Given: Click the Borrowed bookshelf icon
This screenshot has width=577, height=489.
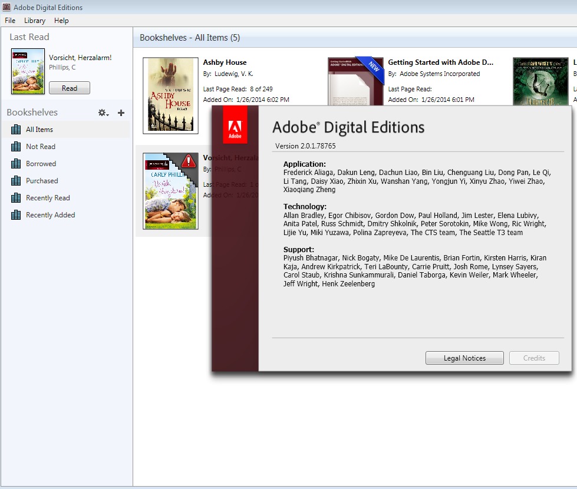Looking at the screenshot, I should (x=16, y=164).
